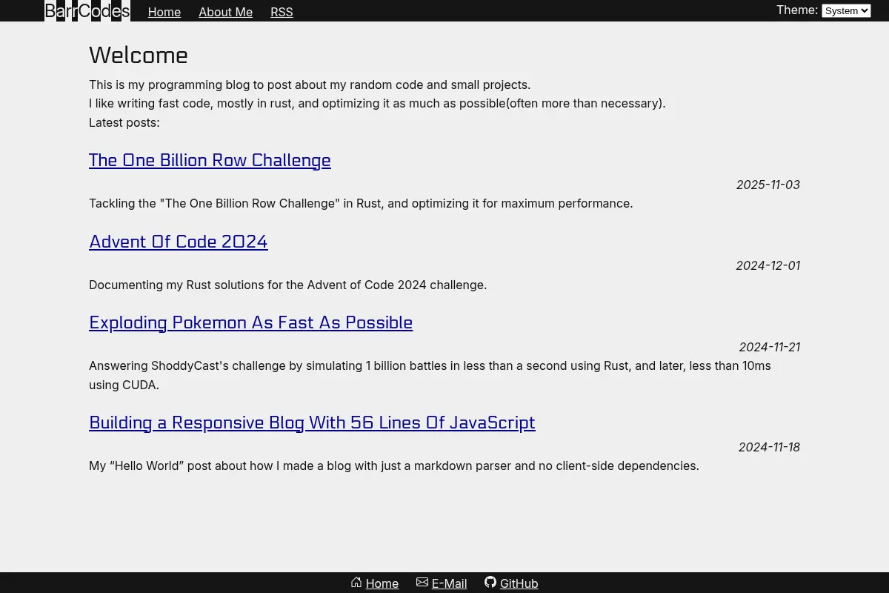Click the GitHub octocat icon
Viewport: 889px width, 593px height.
pyautogui.click(x=490, y=583)
